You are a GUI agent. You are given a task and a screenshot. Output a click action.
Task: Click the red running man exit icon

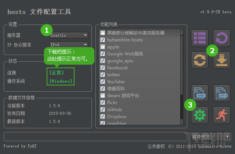click(221, 115)
